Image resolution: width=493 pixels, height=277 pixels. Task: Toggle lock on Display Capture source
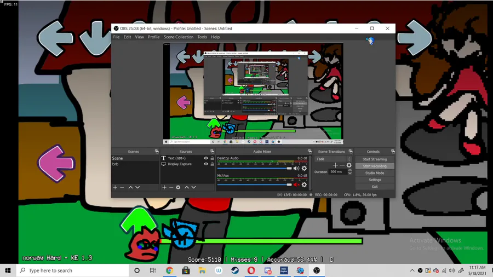(x=212, y=164)
